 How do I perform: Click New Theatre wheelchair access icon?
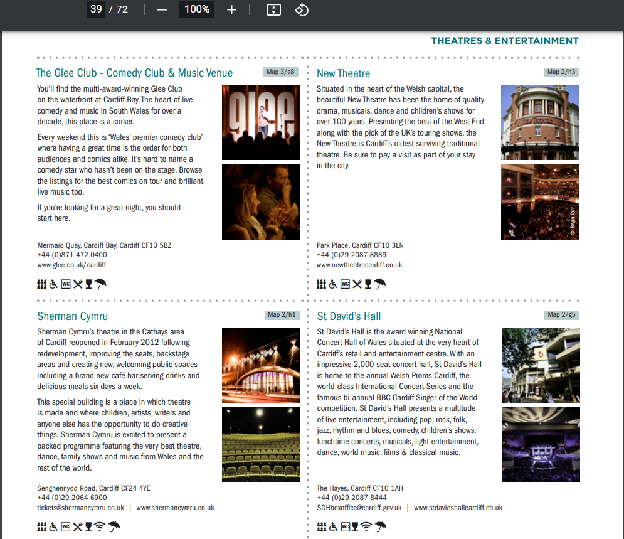[x=333, y=284]
